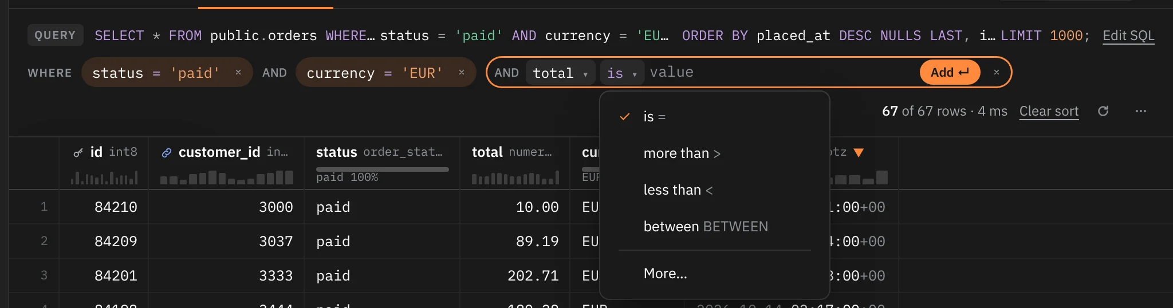Screen dimensions: 1173x308
Task: Select the cell with id 84210
Action: [104, 207]
